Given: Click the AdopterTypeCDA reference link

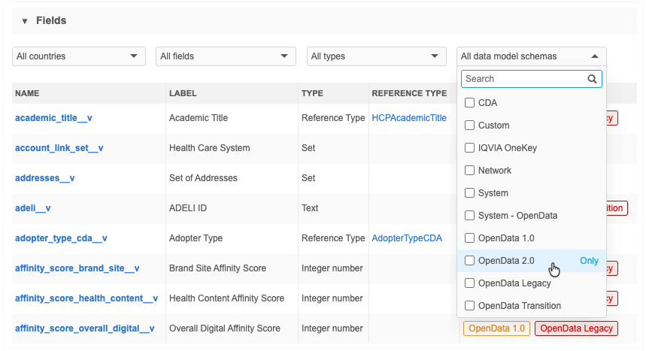Looking at the screenshot, I should [406, 238].
